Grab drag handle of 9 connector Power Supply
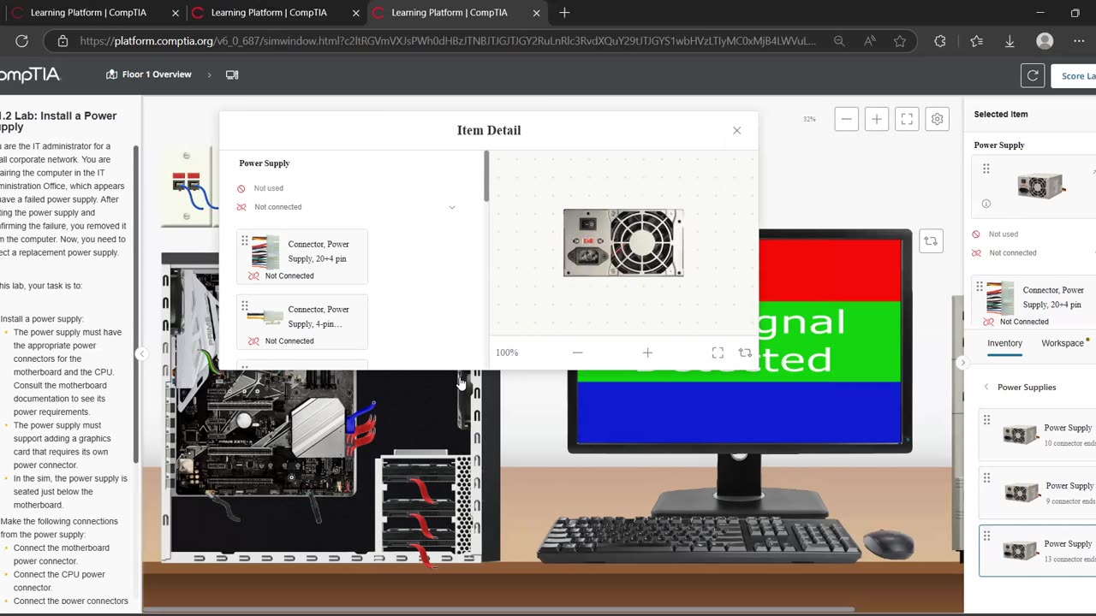This screenshot has height=616, width=1096. tap(986, 477)
